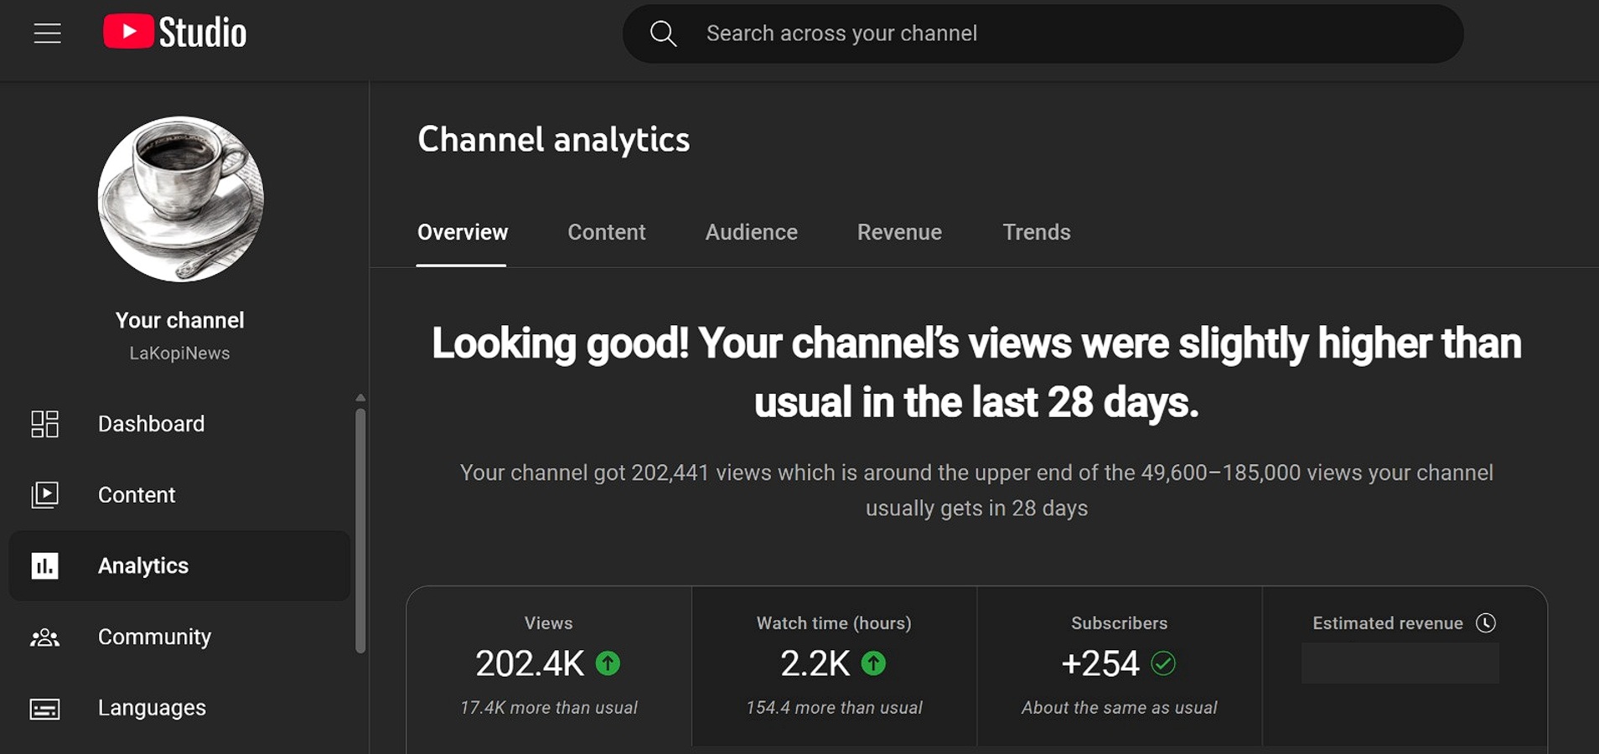Click the green arrow beside Views
The image size is (1599, 754).
(608, 664)
